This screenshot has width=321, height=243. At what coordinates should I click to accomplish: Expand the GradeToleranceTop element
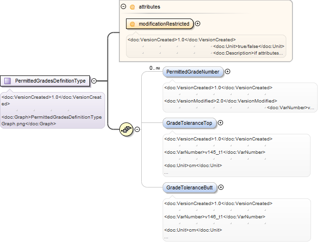(221, 123)
